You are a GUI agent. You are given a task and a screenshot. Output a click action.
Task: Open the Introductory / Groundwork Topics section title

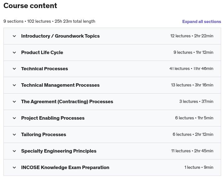pos(60,36)
